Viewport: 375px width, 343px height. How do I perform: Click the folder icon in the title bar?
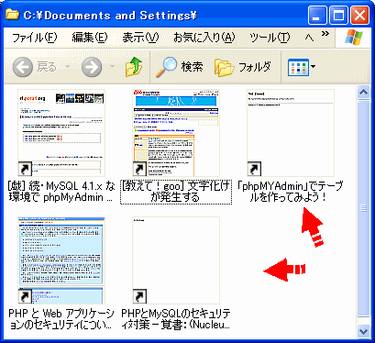pyautogui.click(x=13, y=14)
